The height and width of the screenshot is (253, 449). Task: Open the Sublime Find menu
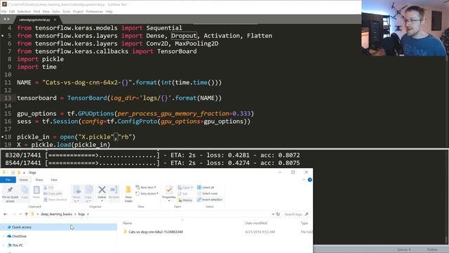pos(36,11)
